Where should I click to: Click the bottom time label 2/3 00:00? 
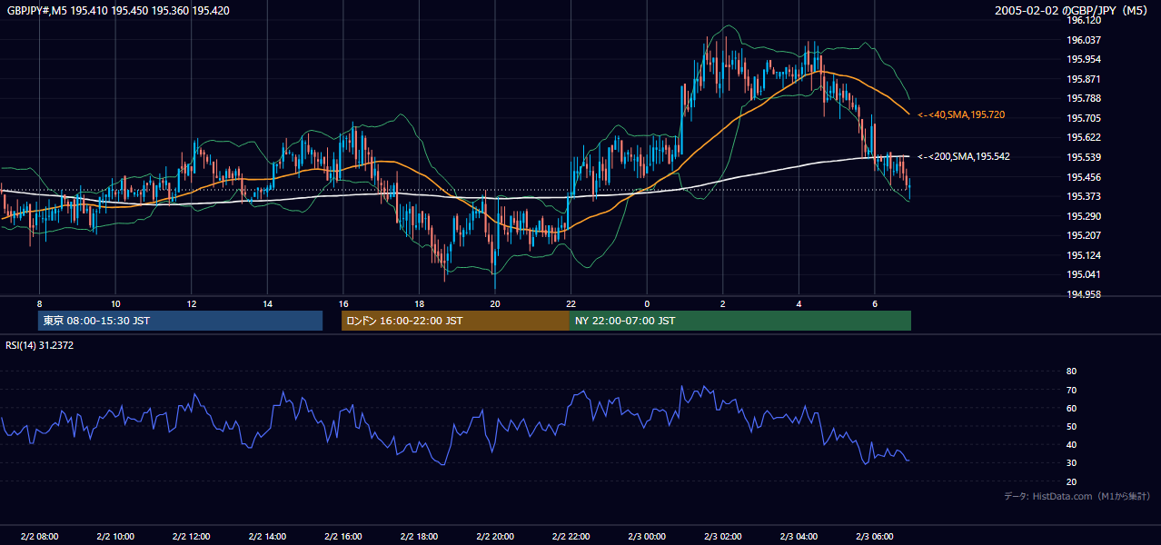646,537
